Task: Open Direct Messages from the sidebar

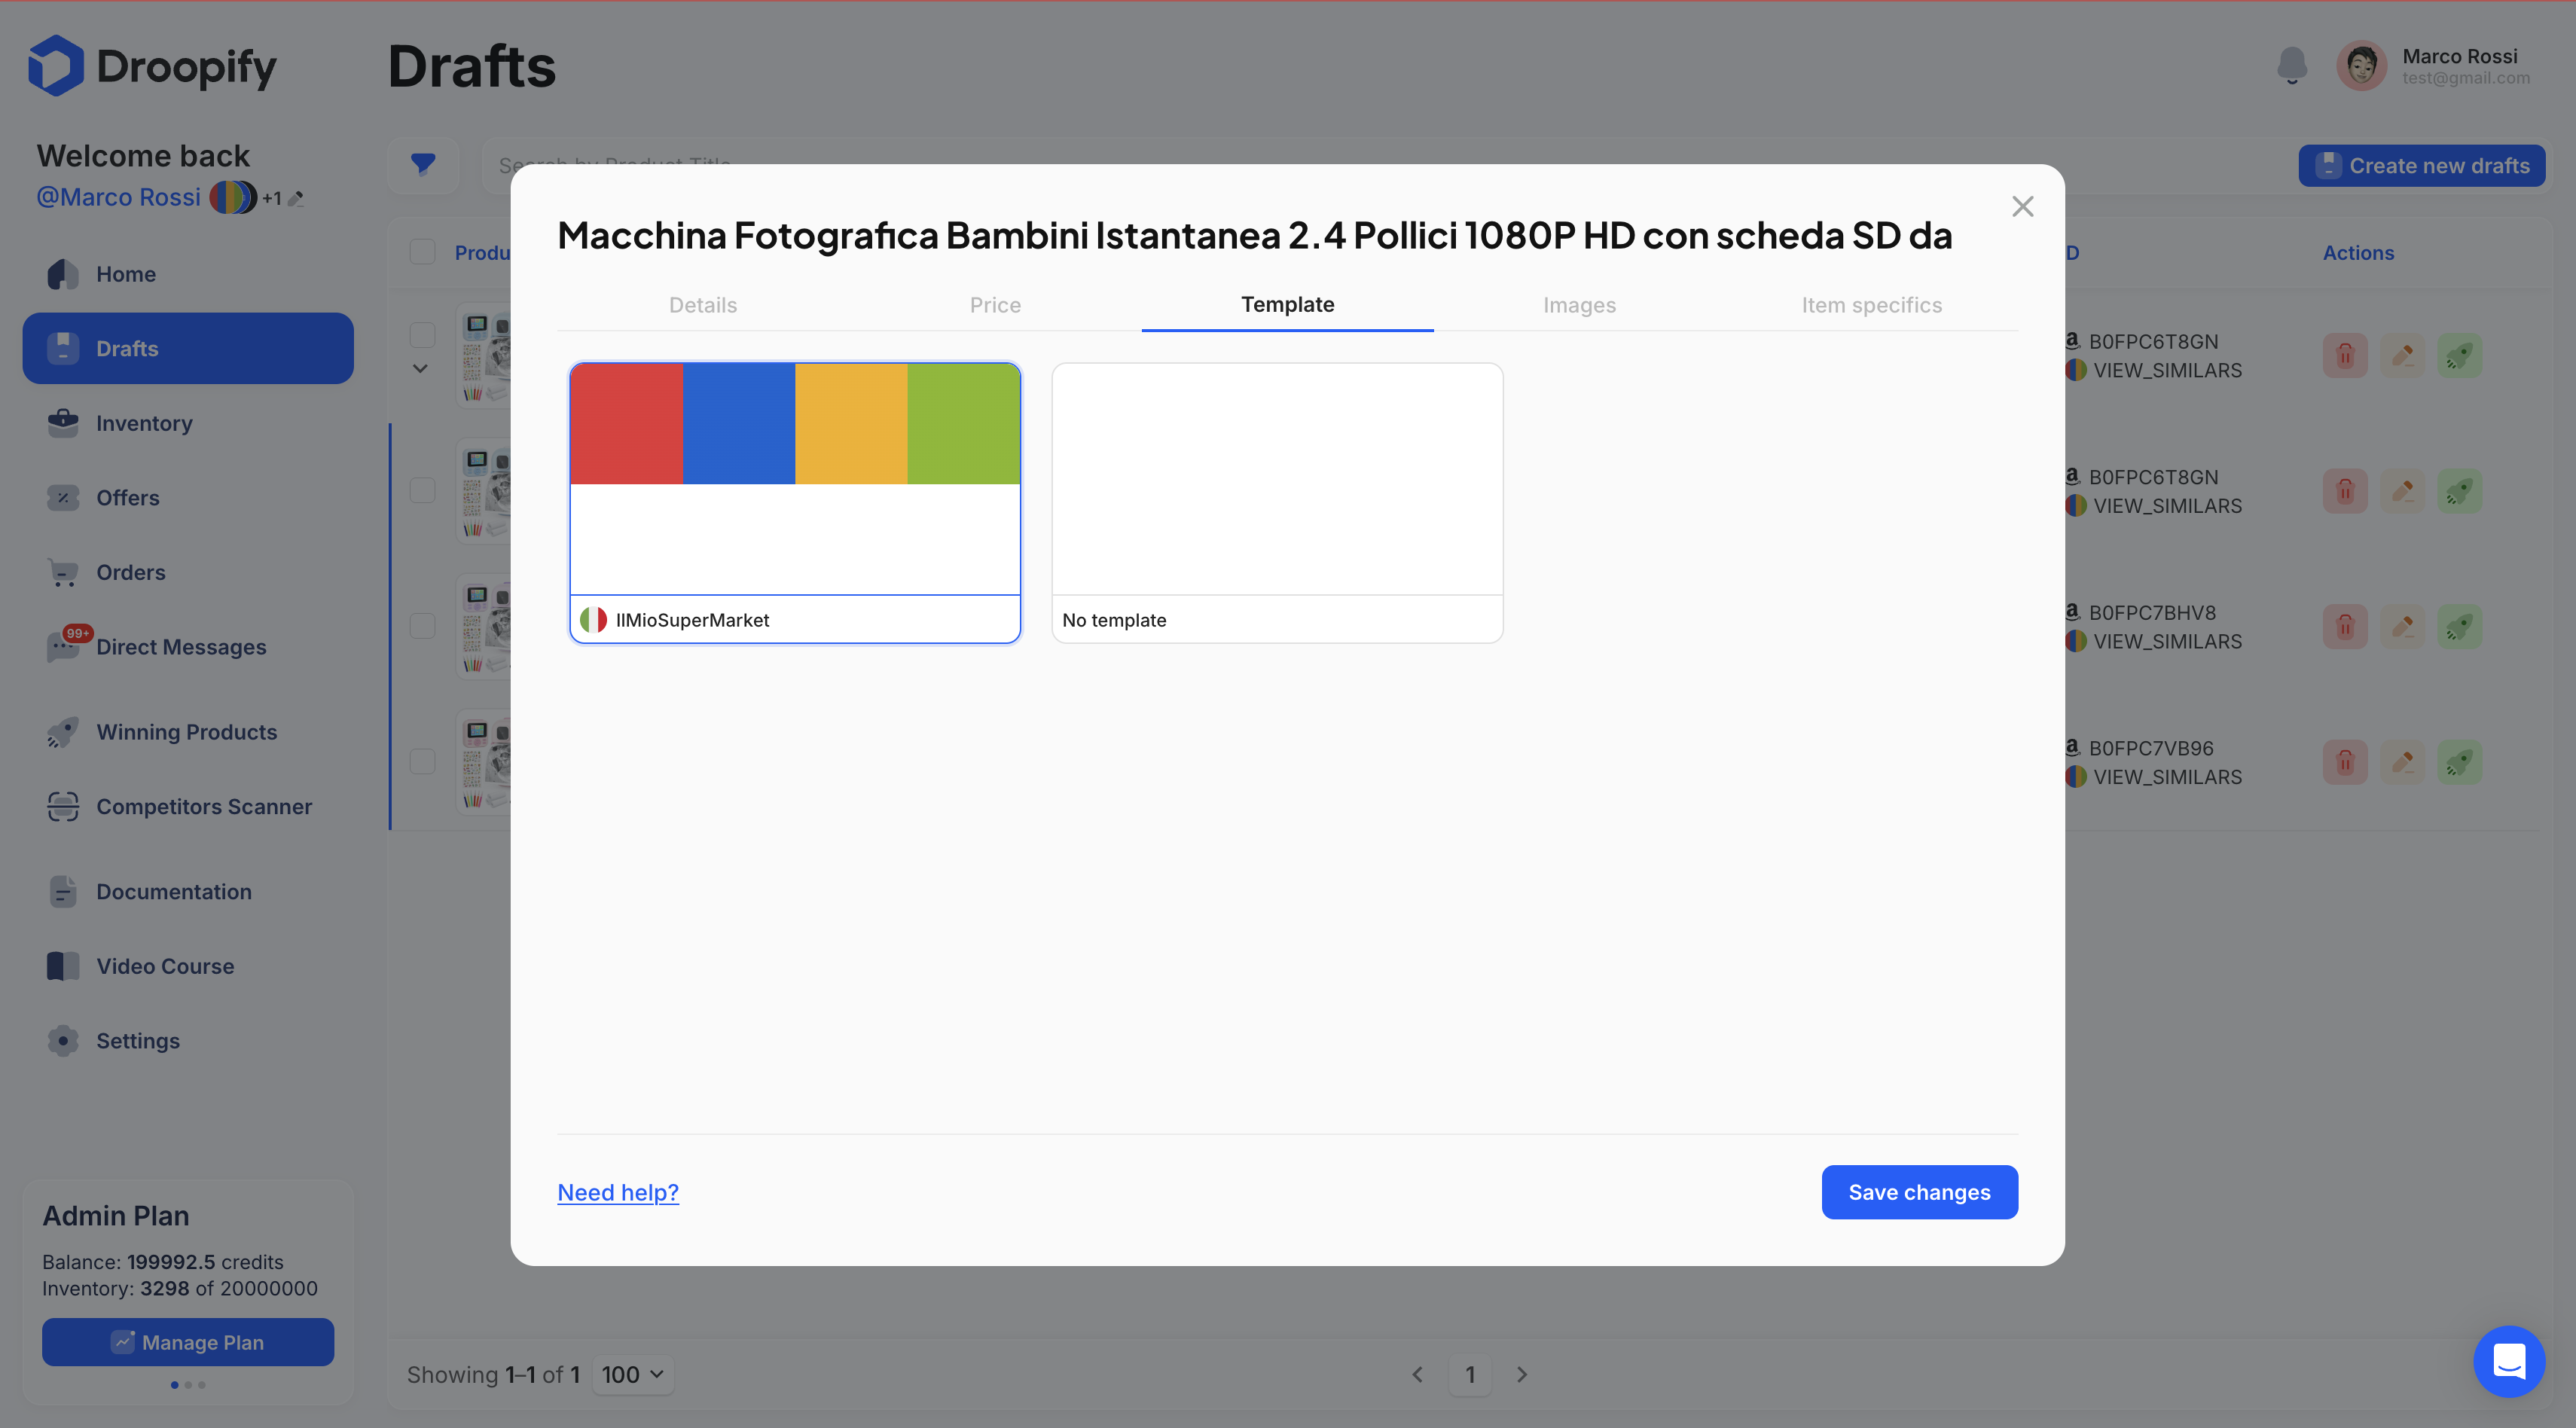Action: click(x=181, y=647)
